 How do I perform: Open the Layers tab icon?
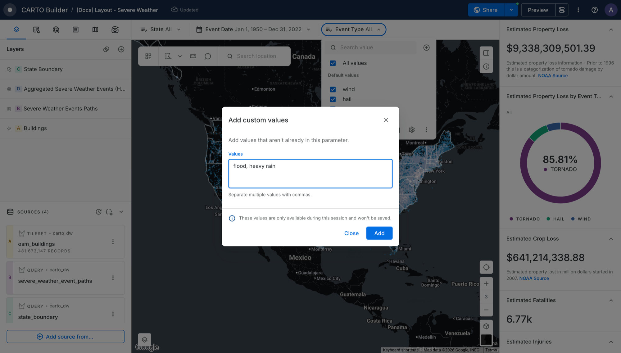[16, 29]
